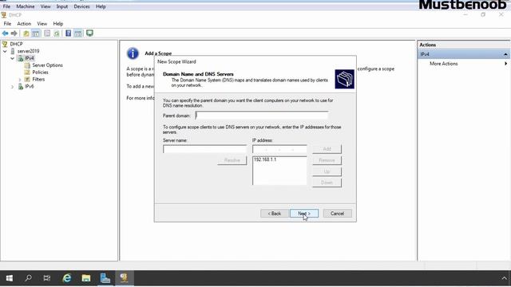This screenshot has height=287, width=511.
Task: Select the IPv6 tree node
Action: click(29, 87)
